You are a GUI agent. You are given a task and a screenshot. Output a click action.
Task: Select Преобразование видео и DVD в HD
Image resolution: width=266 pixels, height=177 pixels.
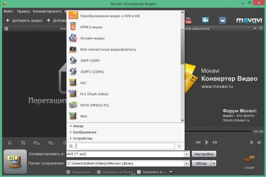point(110,16)
